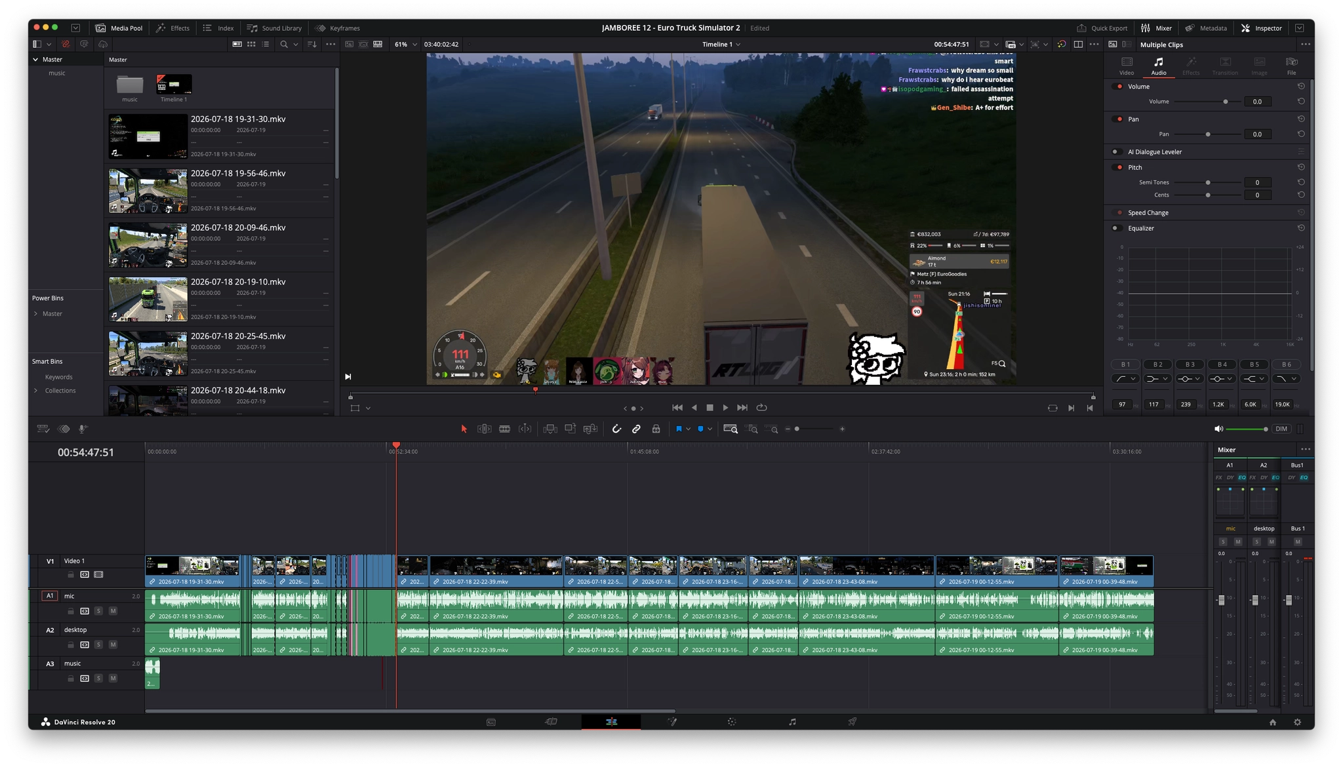
Task: Toggle timeline Snapping magnet icon
Action: 616,429
